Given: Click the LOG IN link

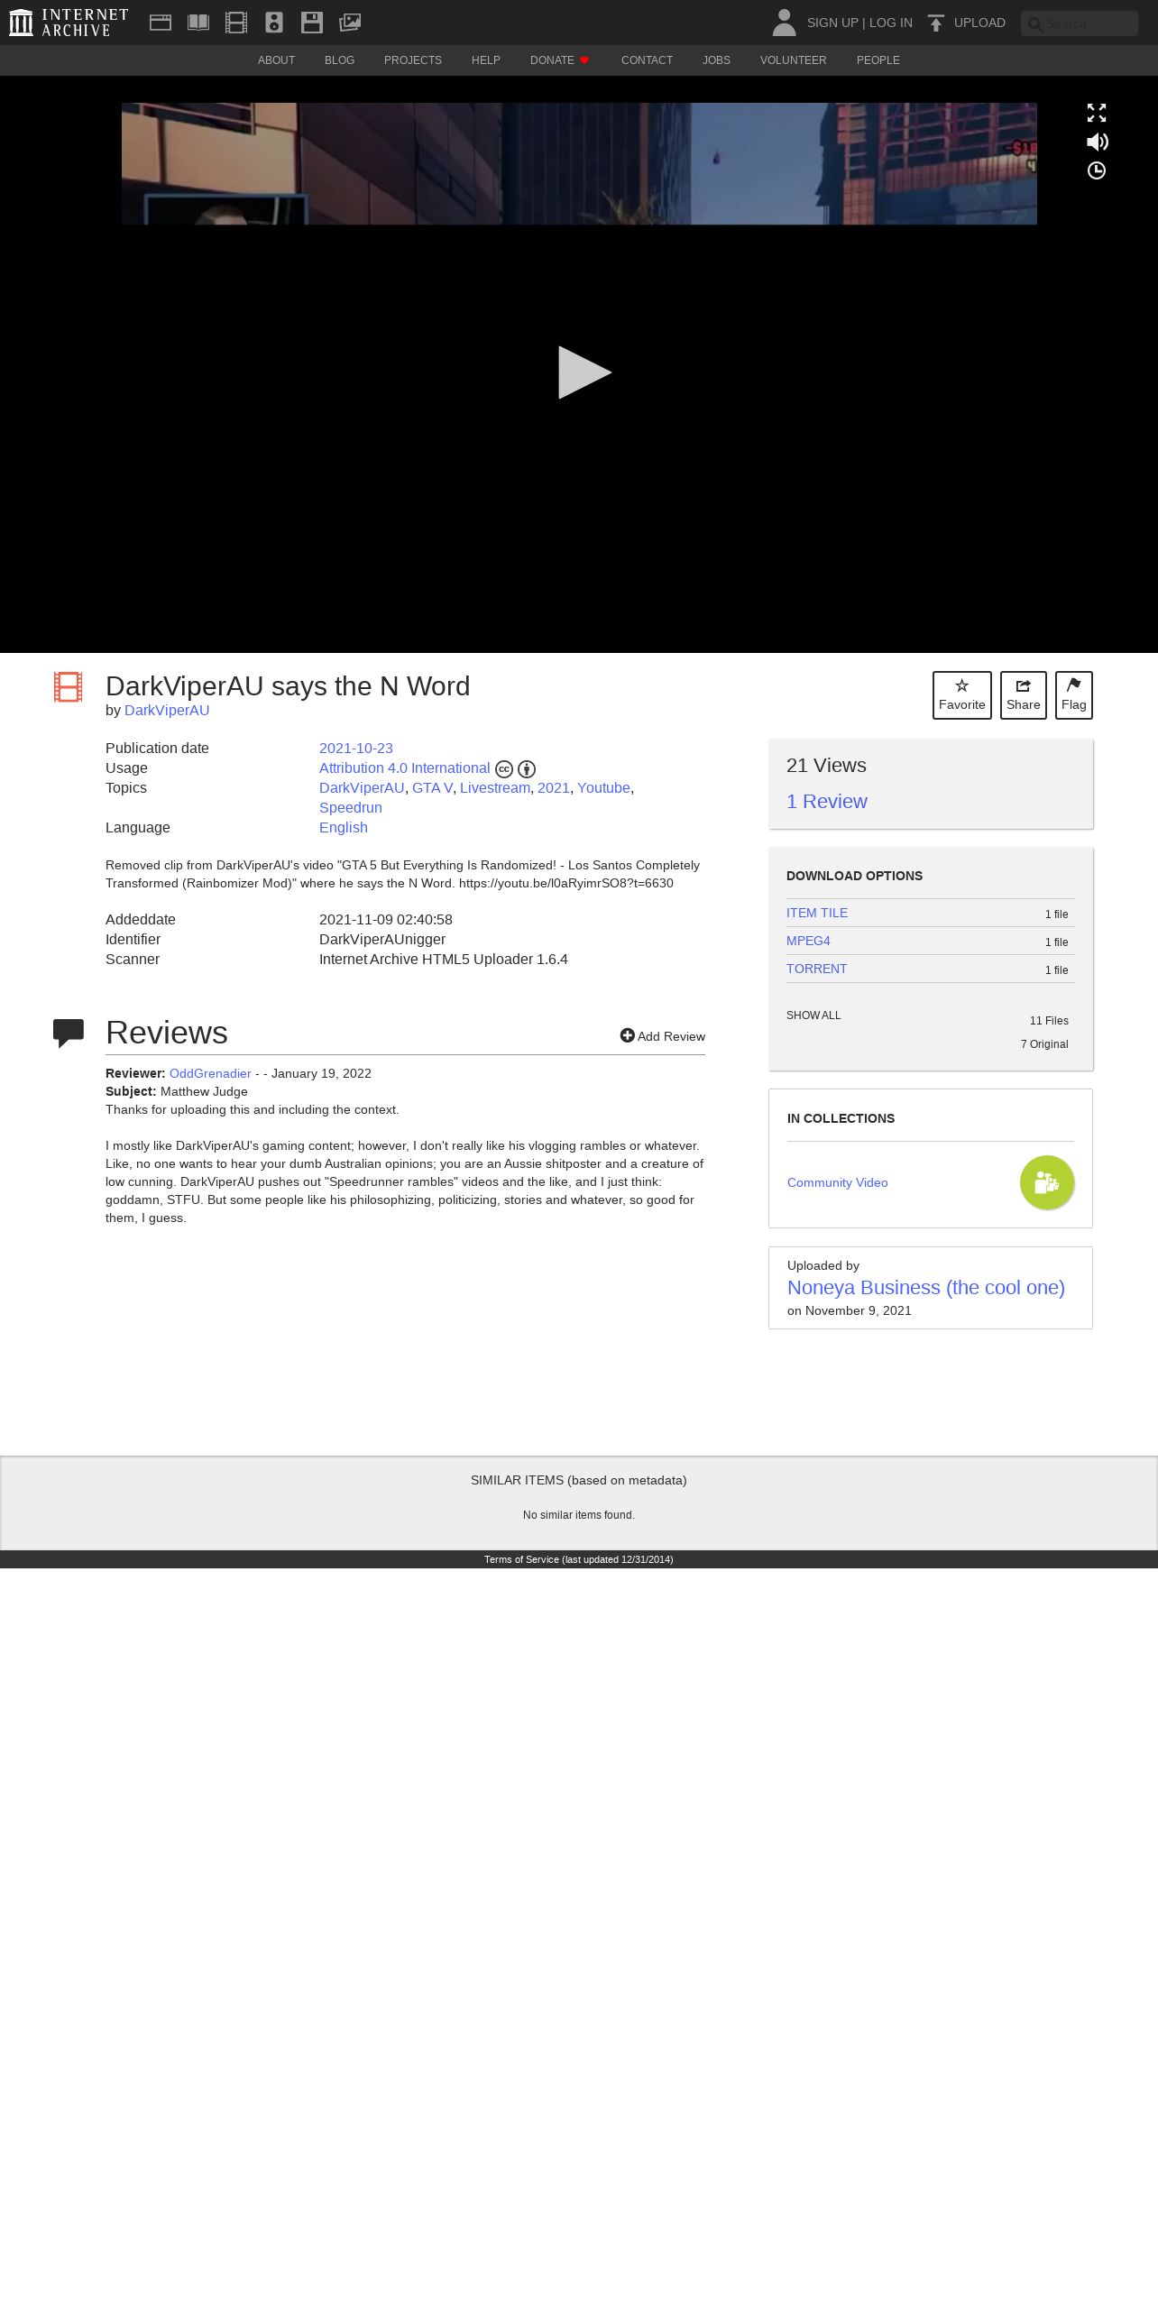Looking at the screenshot, I should [x=891, y=23].
